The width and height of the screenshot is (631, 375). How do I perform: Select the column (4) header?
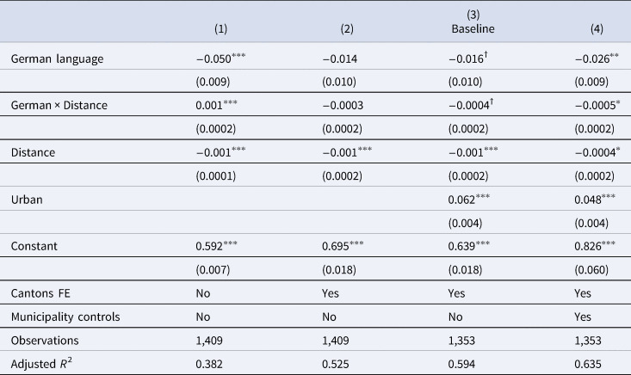click(x=597, y=29)
